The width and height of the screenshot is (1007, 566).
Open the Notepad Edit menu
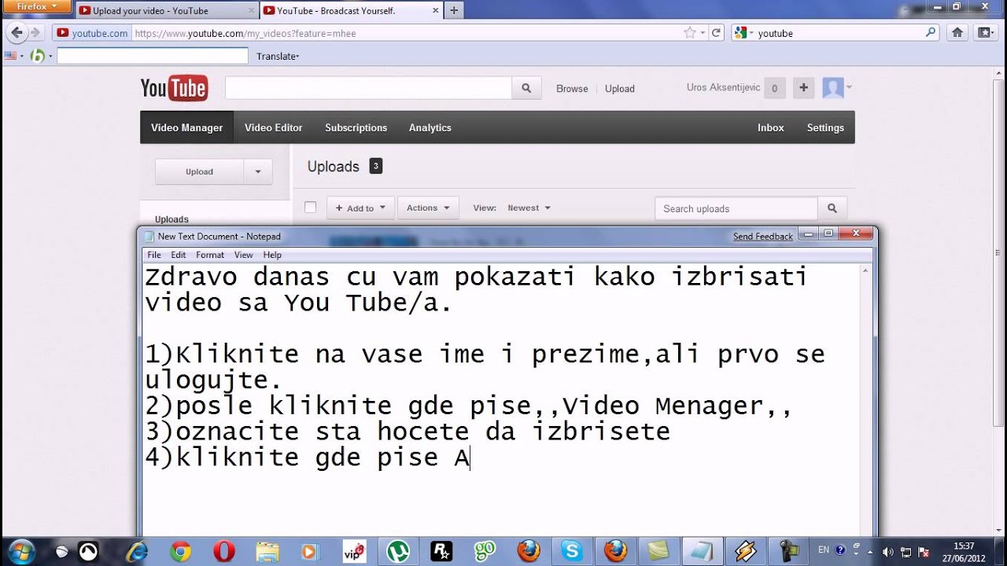(x=179, y=255)
